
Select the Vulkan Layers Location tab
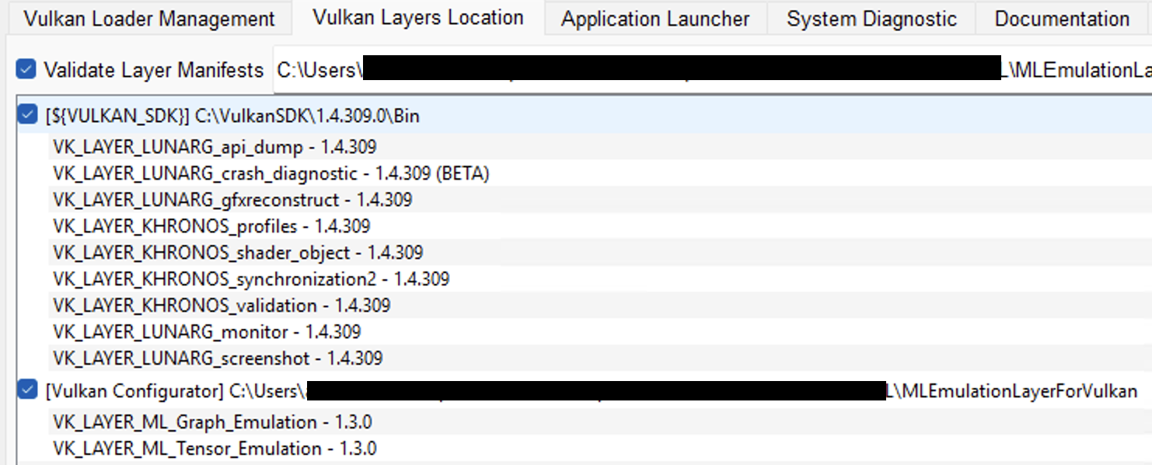coord(418,17)
